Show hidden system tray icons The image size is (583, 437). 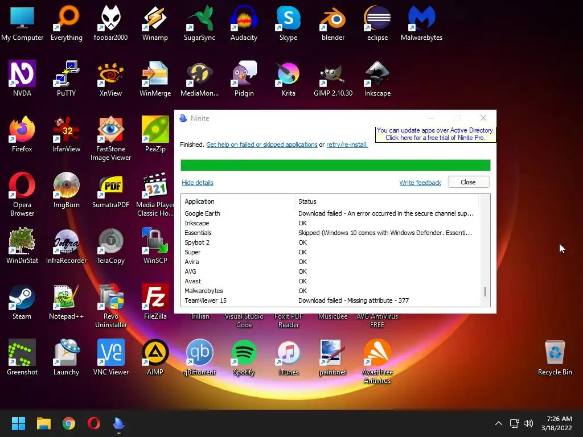(499, 423)
